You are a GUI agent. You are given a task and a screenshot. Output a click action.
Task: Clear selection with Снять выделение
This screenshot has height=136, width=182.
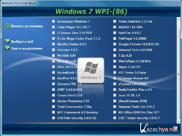coord(27,48)
